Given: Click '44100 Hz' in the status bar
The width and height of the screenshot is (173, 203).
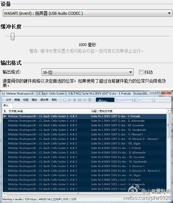Looking at the screenshot, I should tap(45, 199).
